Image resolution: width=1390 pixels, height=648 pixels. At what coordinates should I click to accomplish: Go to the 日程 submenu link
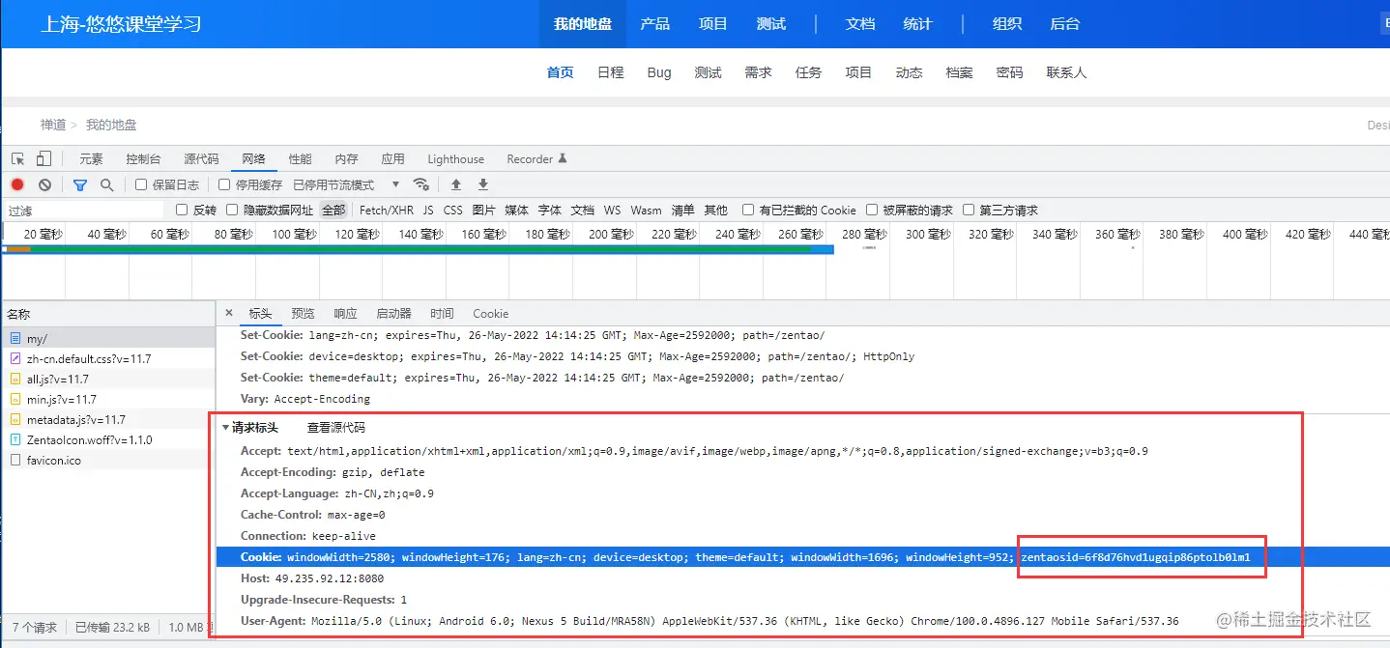(610, 72)
